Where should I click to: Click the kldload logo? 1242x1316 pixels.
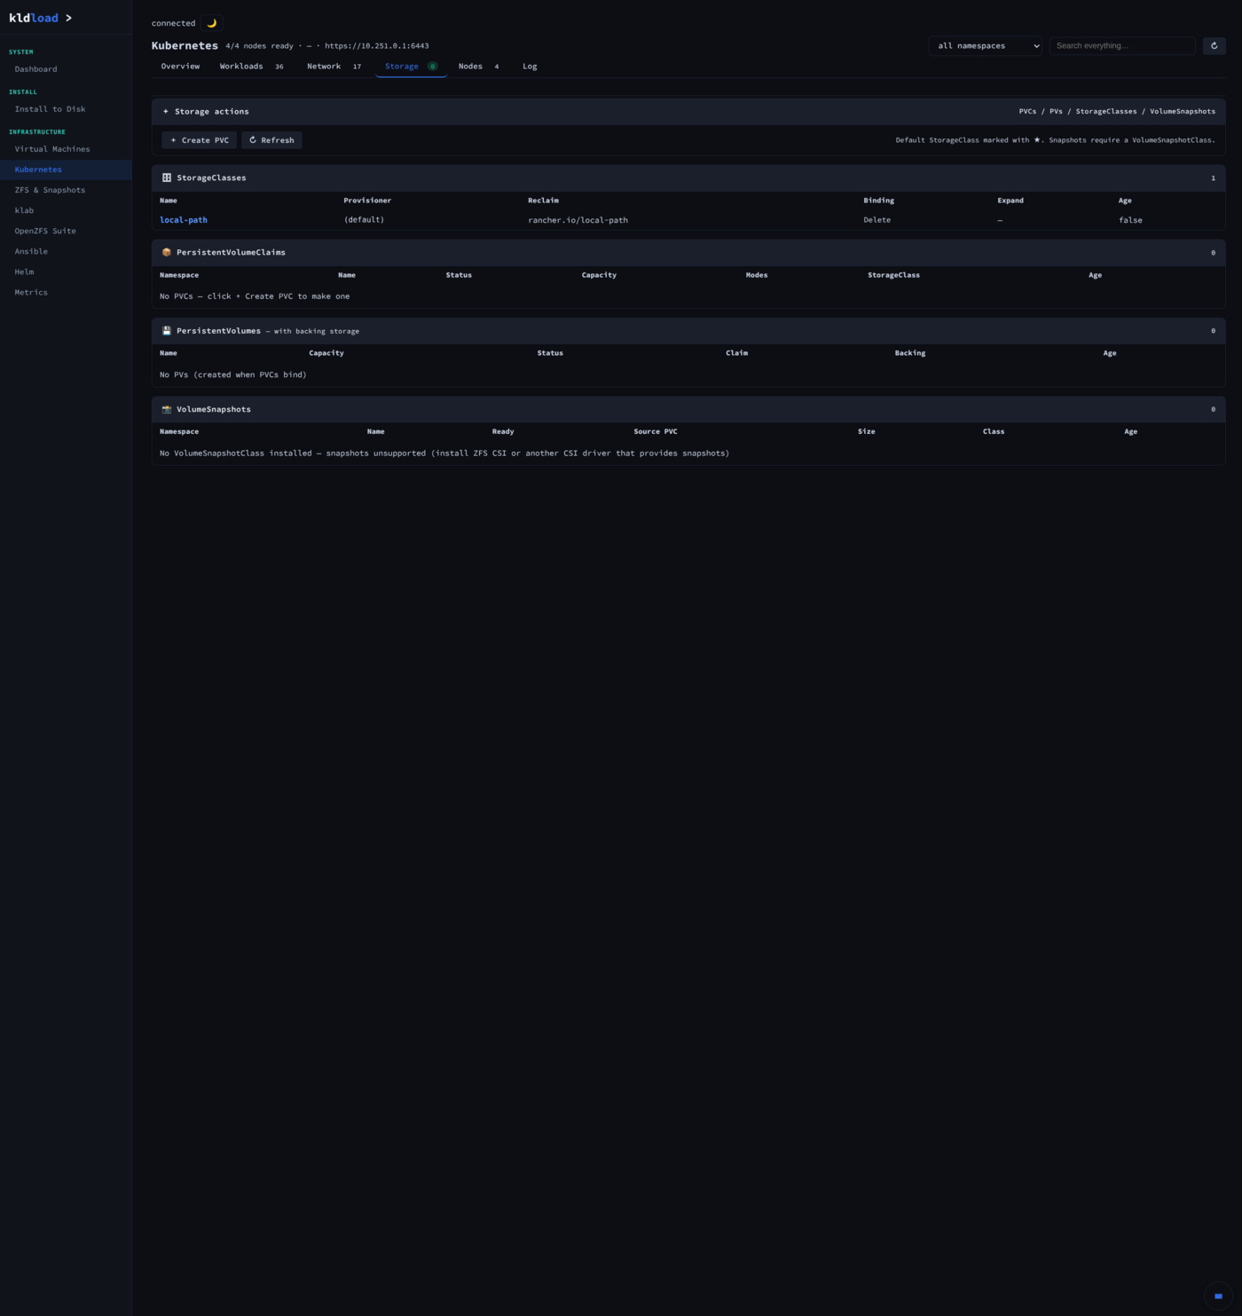pos(40,18)
